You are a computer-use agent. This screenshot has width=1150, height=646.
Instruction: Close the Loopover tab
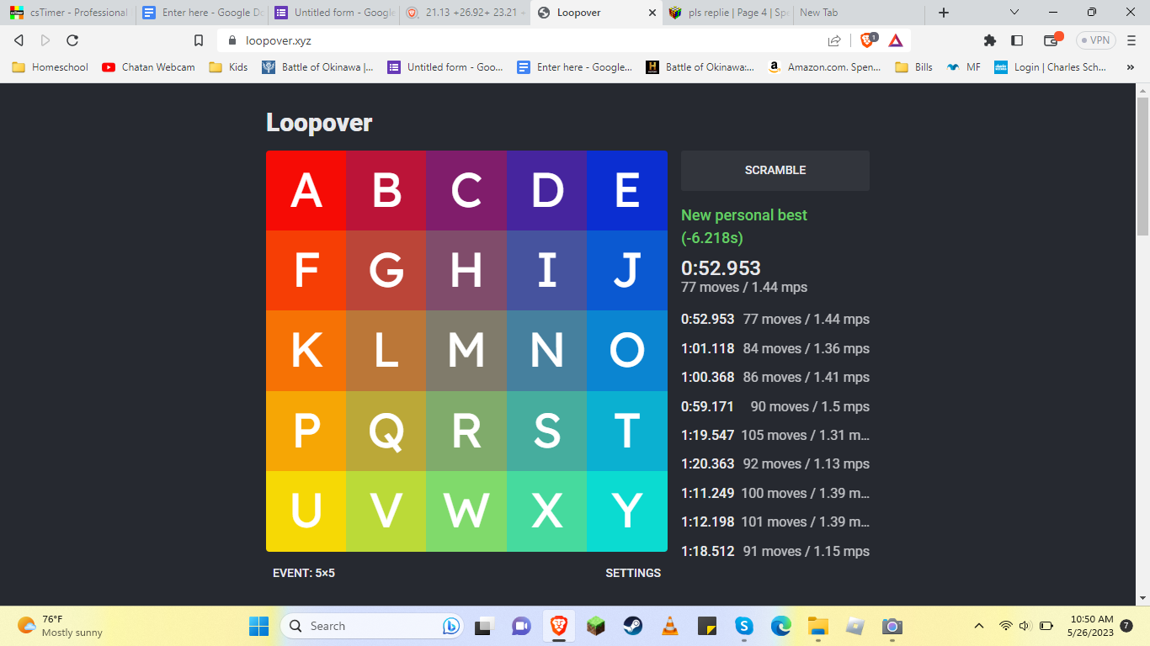click(x=651, y=13)
